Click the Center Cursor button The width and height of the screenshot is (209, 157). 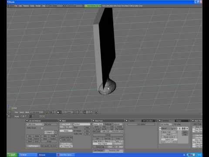pyautogui.click(x=66, y=140)
